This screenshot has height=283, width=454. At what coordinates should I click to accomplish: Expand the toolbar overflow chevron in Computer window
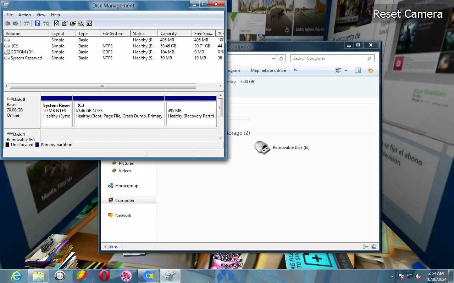pos(295,70)
